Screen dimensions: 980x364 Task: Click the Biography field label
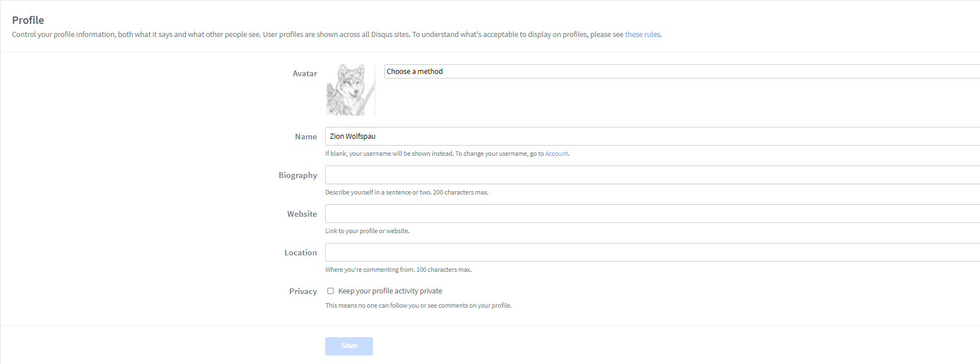298,175
